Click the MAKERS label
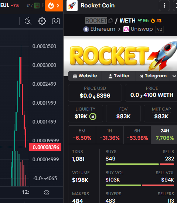The width and height of the screenshot is (177, 203). [81, 194]
